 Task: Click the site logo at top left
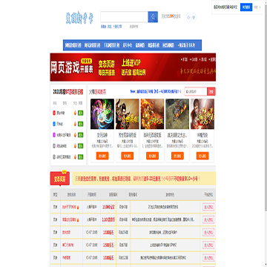pyautogui.click(x=79, y=19)
